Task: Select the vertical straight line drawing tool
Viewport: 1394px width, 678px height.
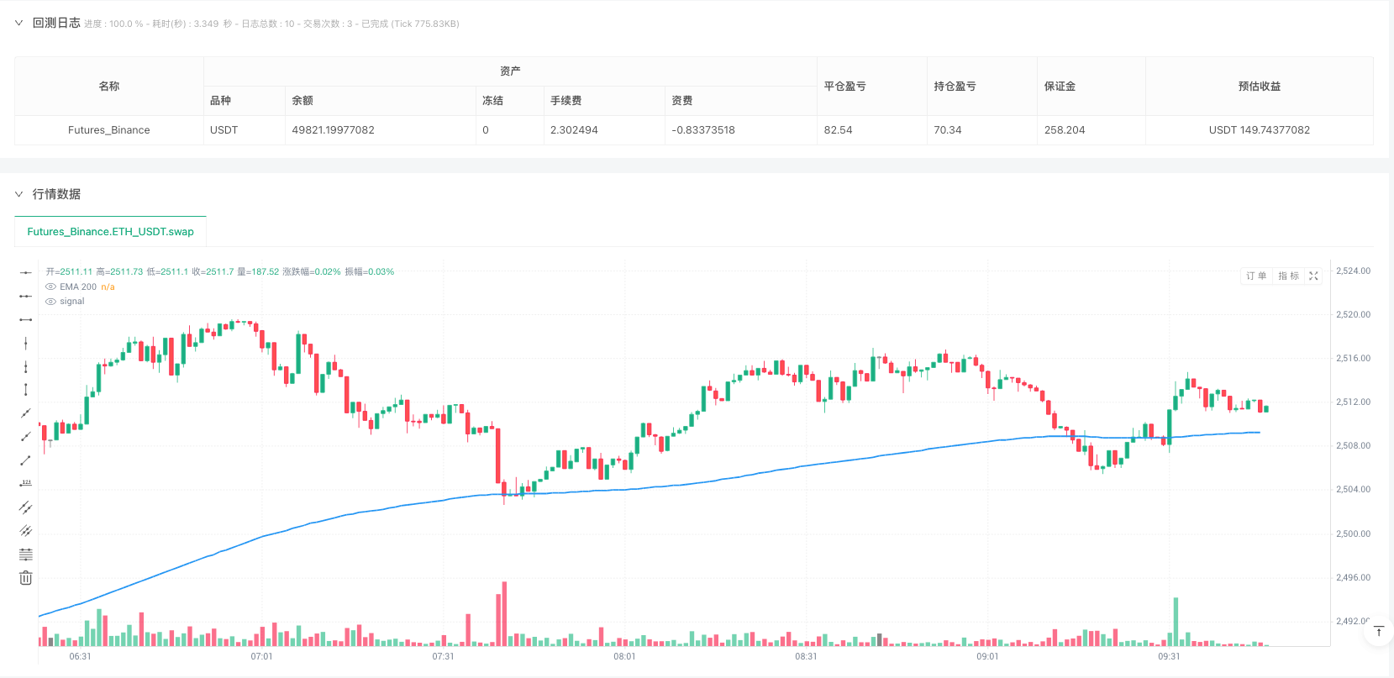Action: (26, 343)
